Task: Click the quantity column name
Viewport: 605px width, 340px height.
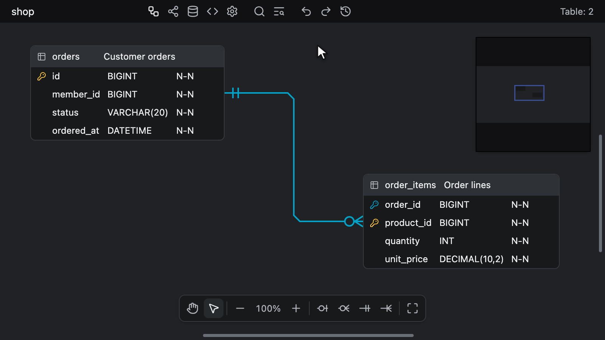Action: pos(402,241)
